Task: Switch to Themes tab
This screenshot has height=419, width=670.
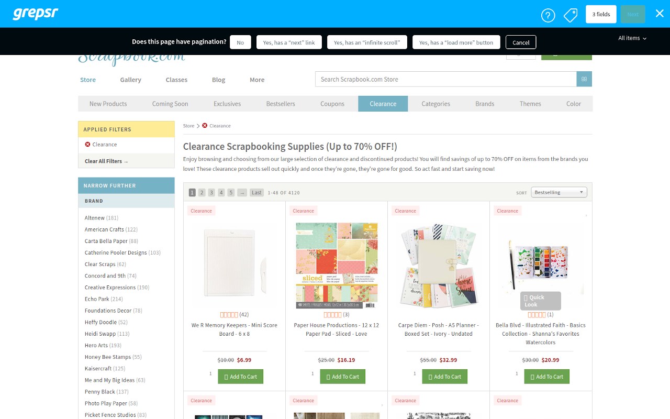Action: click(530, 104)
